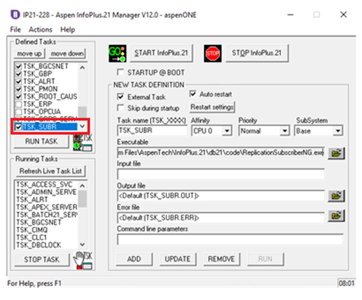Click Command line parameters field

click(x=230, y=239)
